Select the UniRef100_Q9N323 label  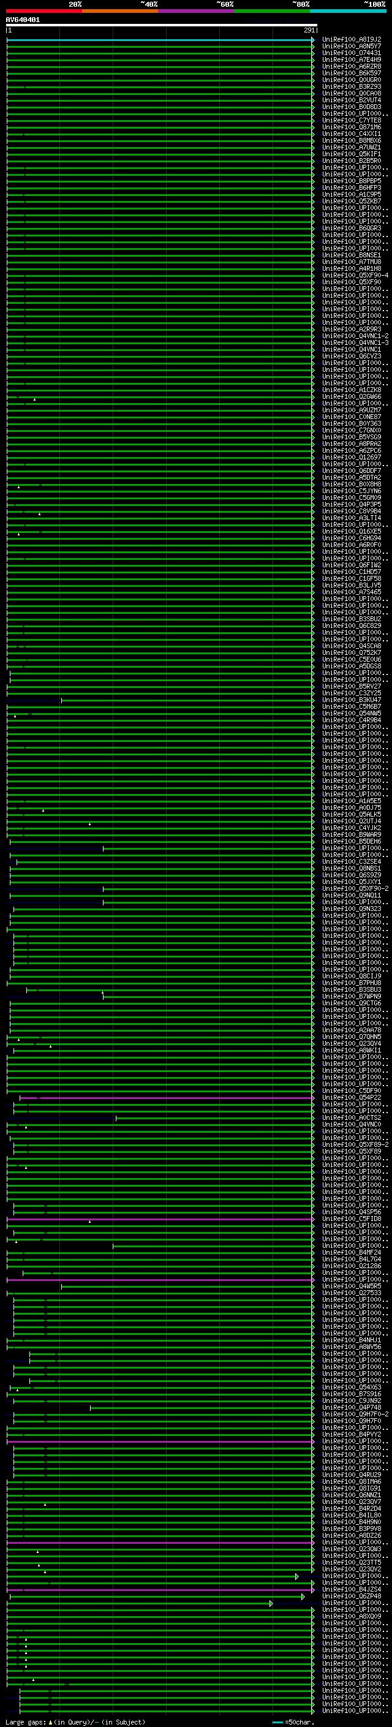coord(352,909)
